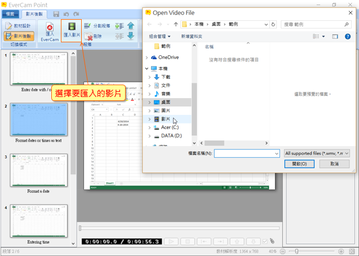Open the 檔案 menu
This screenshot has width=359, height=256.
[x=10, y=13]
